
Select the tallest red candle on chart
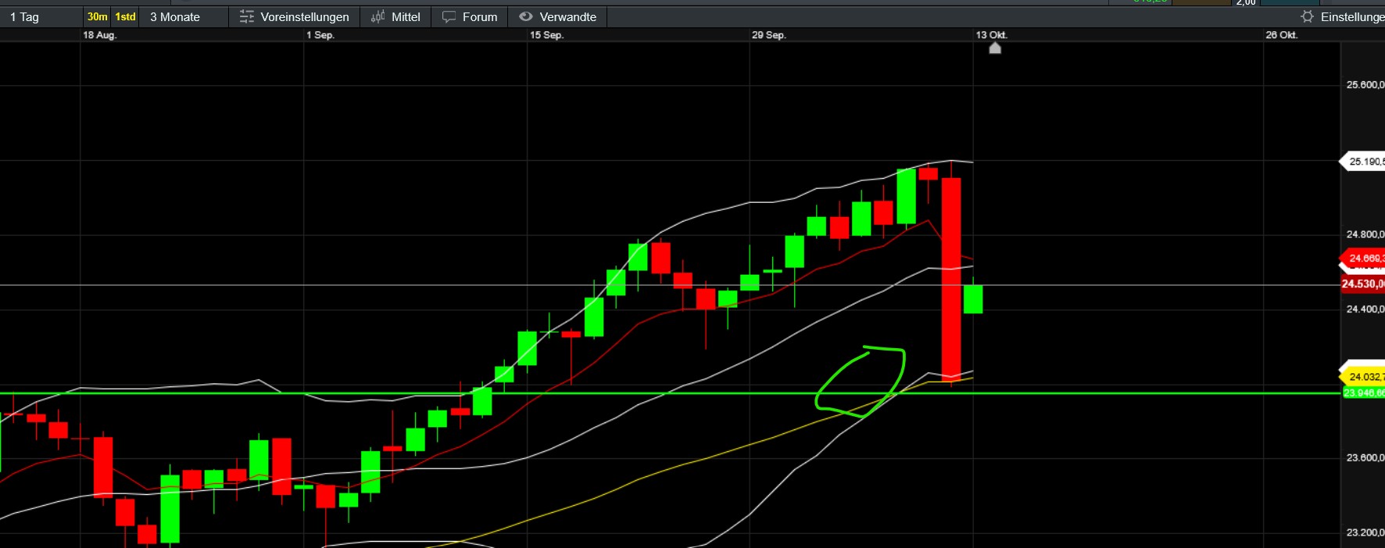point(951,278)
